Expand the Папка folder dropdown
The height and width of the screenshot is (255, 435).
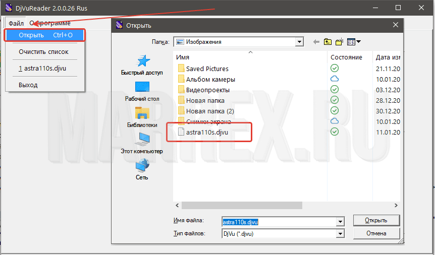point(299,42)
